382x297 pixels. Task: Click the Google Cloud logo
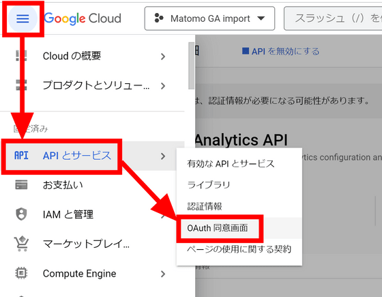tap(83, 18)
